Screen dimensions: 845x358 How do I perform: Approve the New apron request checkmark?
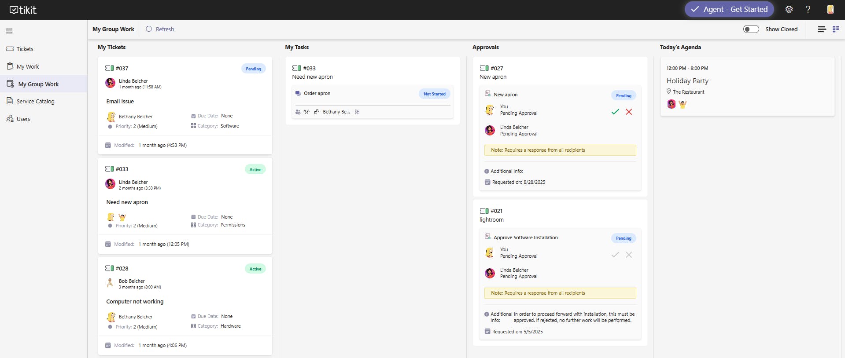coord(615,112)
